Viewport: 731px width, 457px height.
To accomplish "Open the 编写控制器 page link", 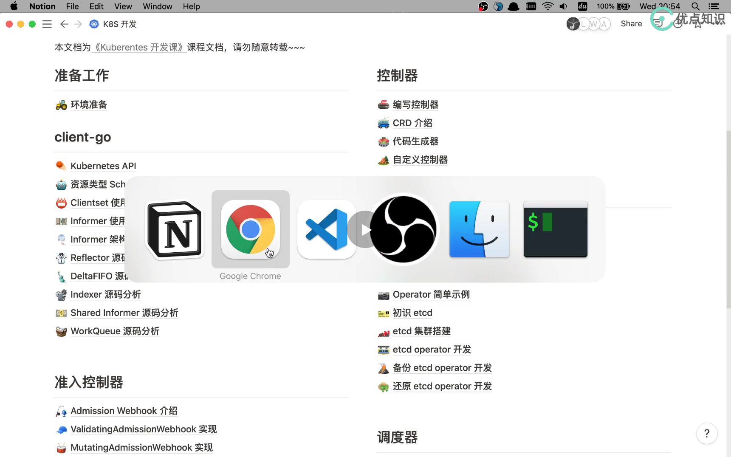I will tap(415, 105).
